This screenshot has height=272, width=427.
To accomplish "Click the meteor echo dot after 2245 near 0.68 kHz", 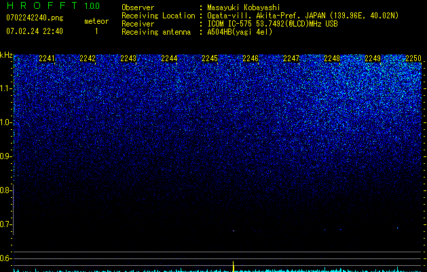I will click(x=234, y=231).
